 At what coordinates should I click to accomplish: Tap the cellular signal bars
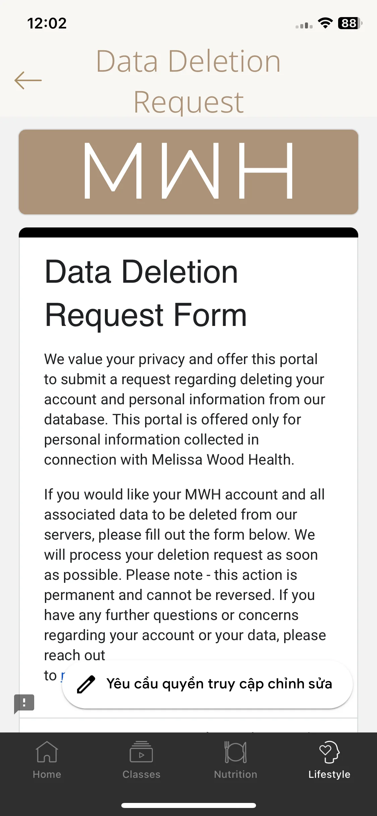coord(304,25)
